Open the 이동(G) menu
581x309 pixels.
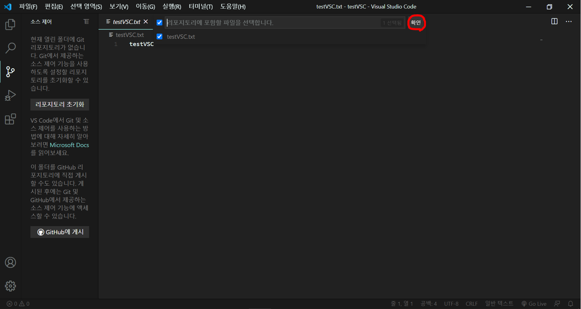point(145,6)
